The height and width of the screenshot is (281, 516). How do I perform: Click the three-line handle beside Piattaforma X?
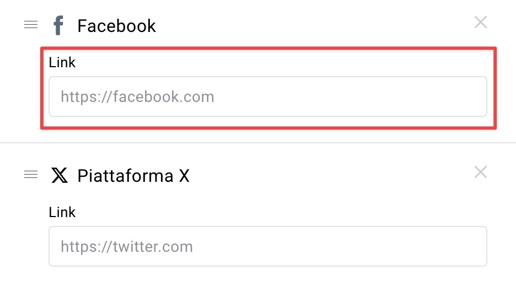31,175
